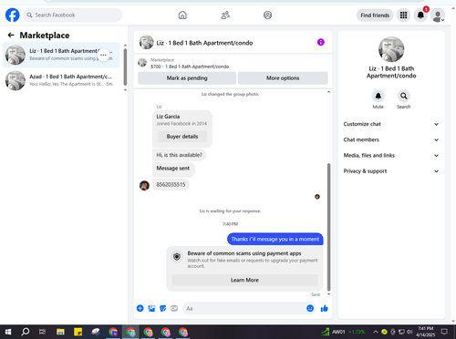Open Windows taskbar search
The height and width of the screenshot is (339, 456).
(26, 332)
